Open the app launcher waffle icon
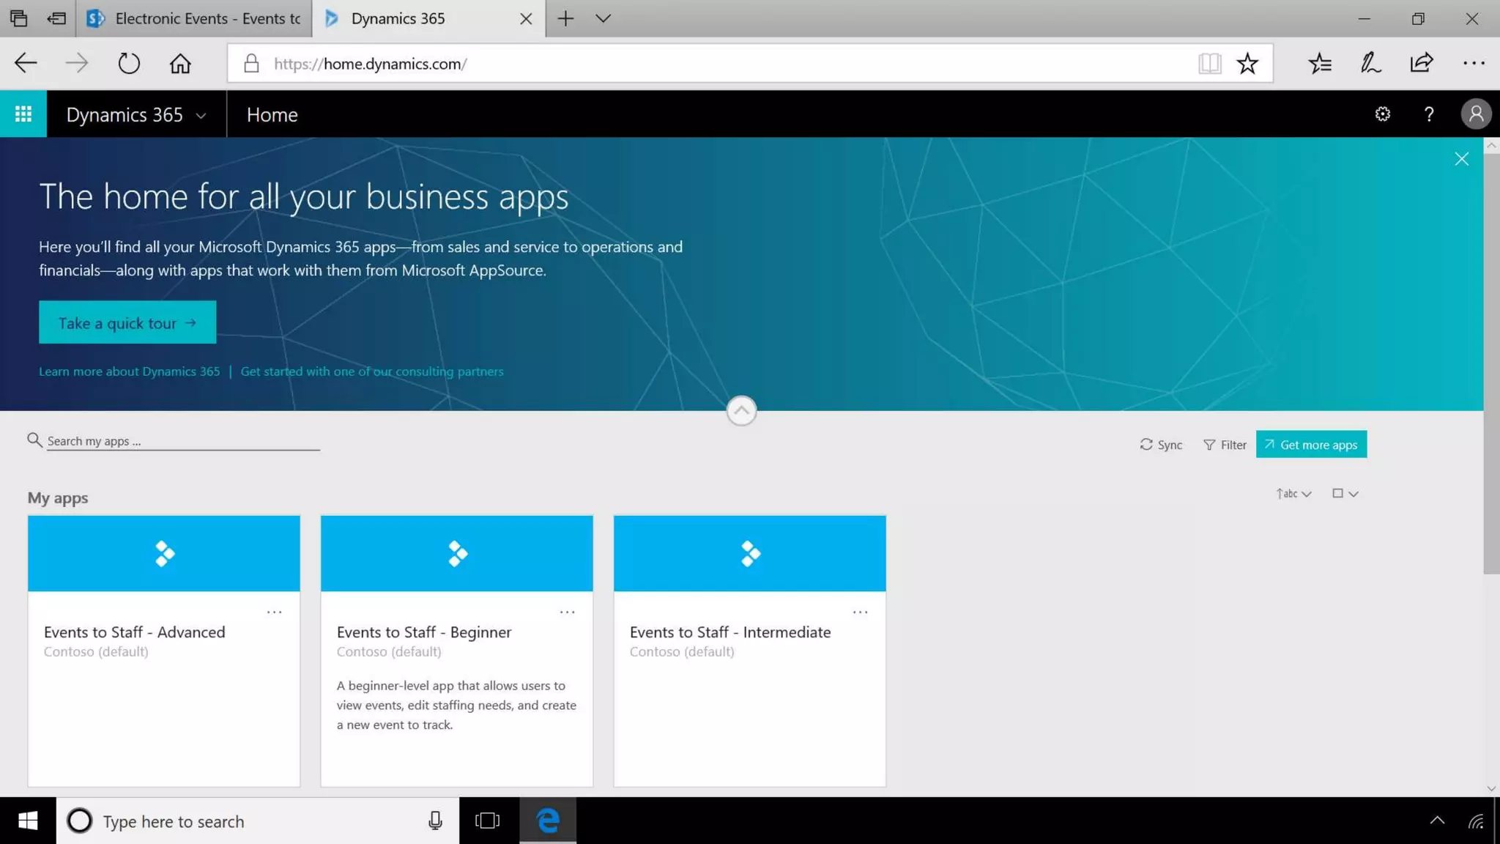 (23, 114)
